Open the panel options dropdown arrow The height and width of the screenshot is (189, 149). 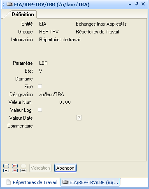130,5
